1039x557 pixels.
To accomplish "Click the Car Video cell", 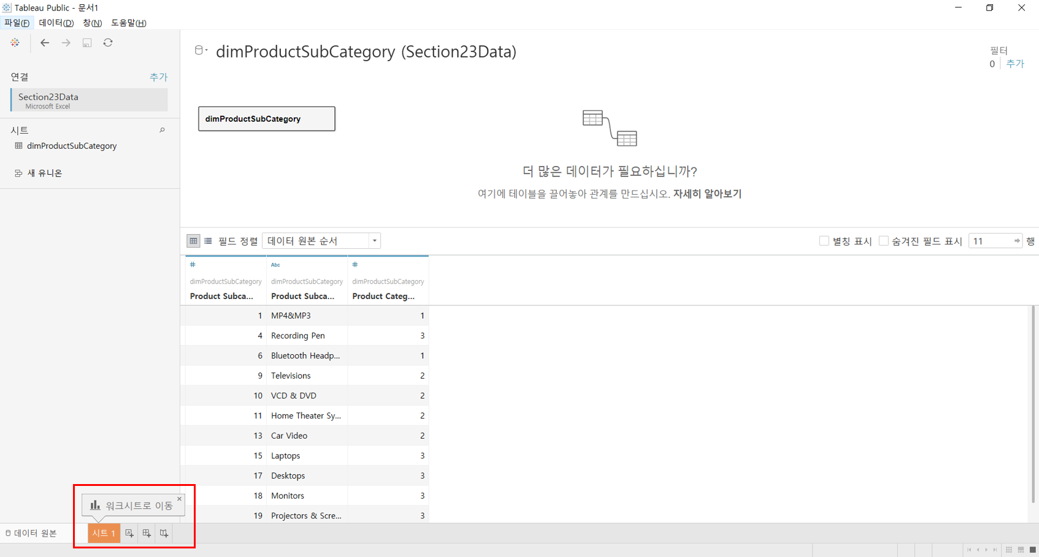I will tap(307, 436).
